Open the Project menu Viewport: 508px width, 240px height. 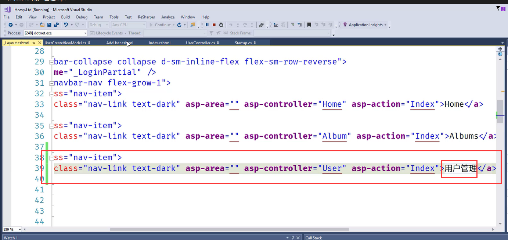pyautogui.click(x=49, y=17)
